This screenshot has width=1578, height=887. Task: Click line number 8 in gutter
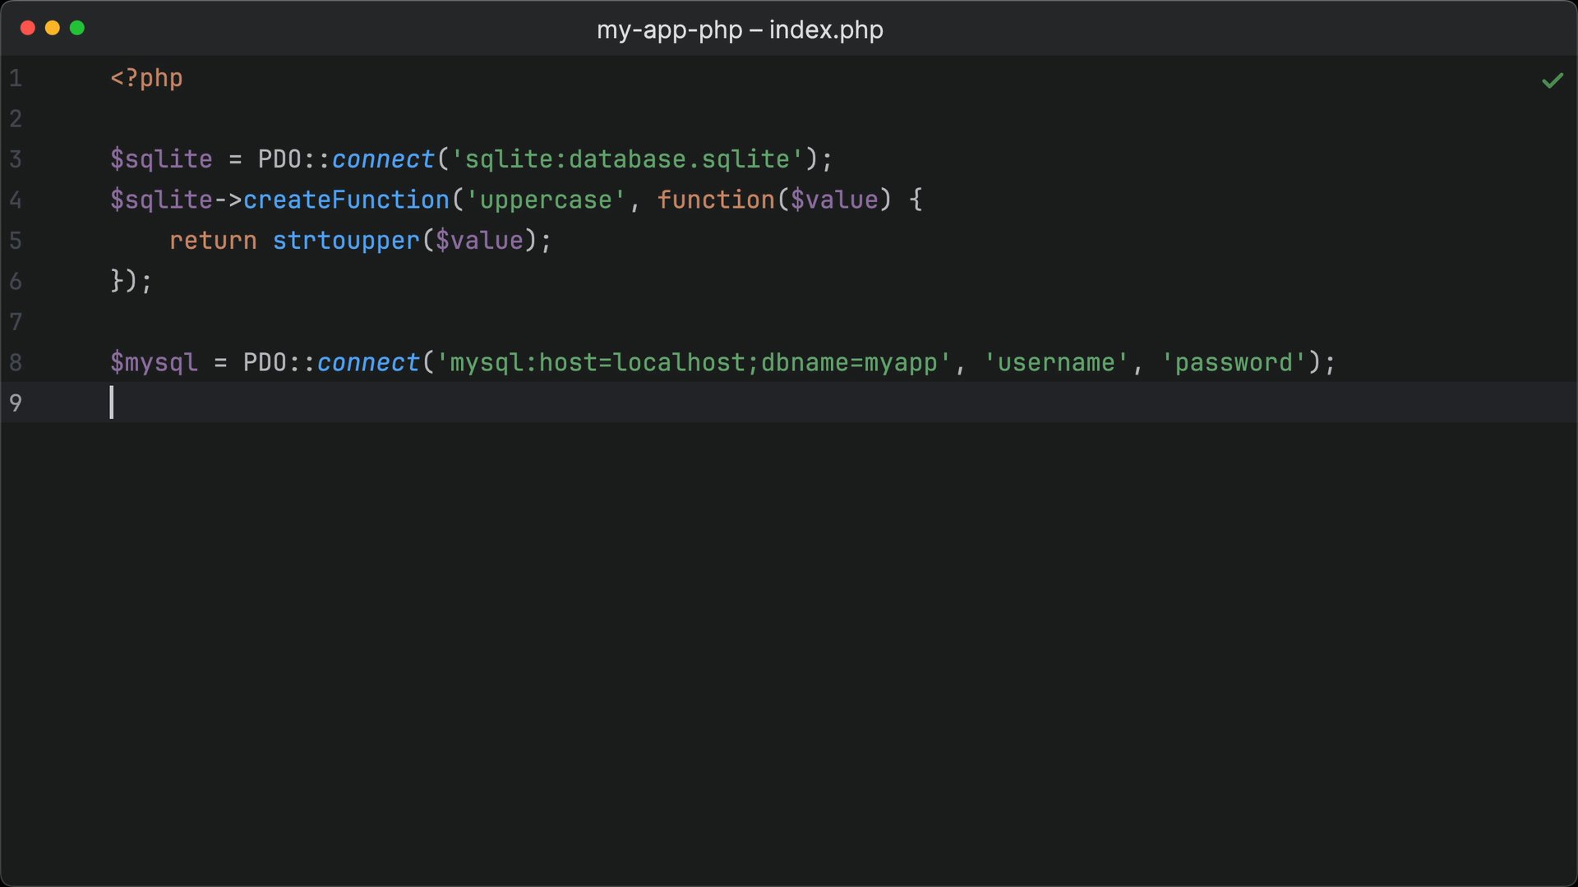16,362
